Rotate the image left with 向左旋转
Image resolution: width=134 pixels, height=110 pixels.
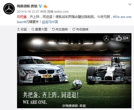tap(60, 29)
